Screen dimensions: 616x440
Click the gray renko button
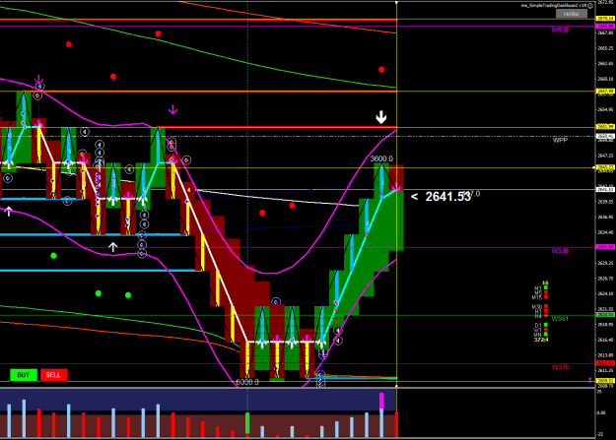tap(572, 14)
